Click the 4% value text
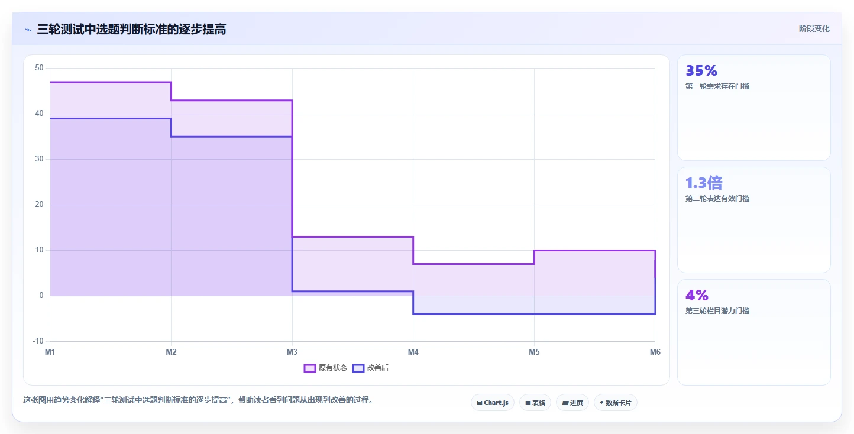Viewport: 854px width, 434px height. [697, 295]
